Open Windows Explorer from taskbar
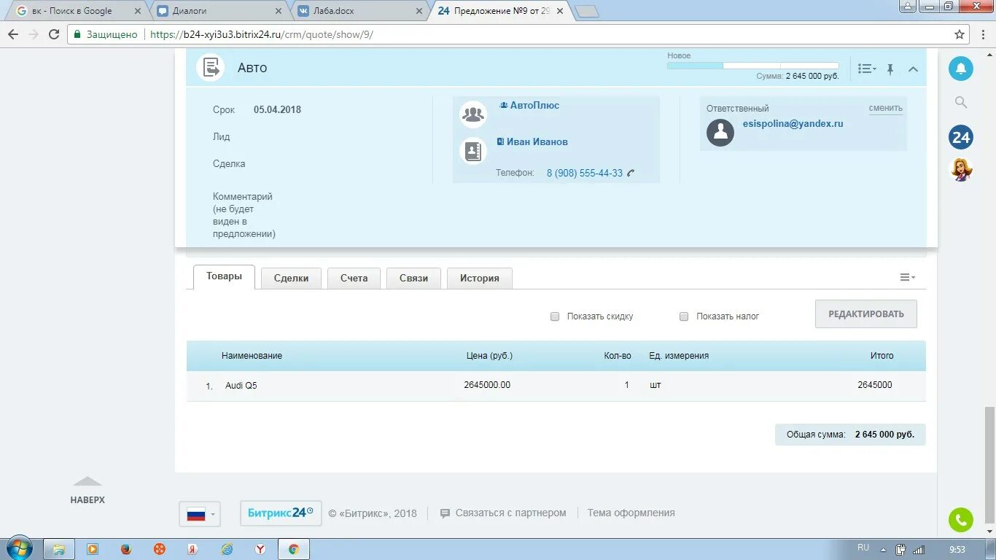 click(59, 549)
